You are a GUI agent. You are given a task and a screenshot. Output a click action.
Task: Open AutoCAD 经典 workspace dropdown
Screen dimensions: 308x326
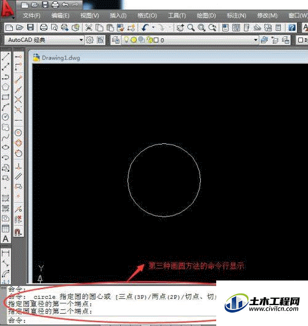[44, 40]
